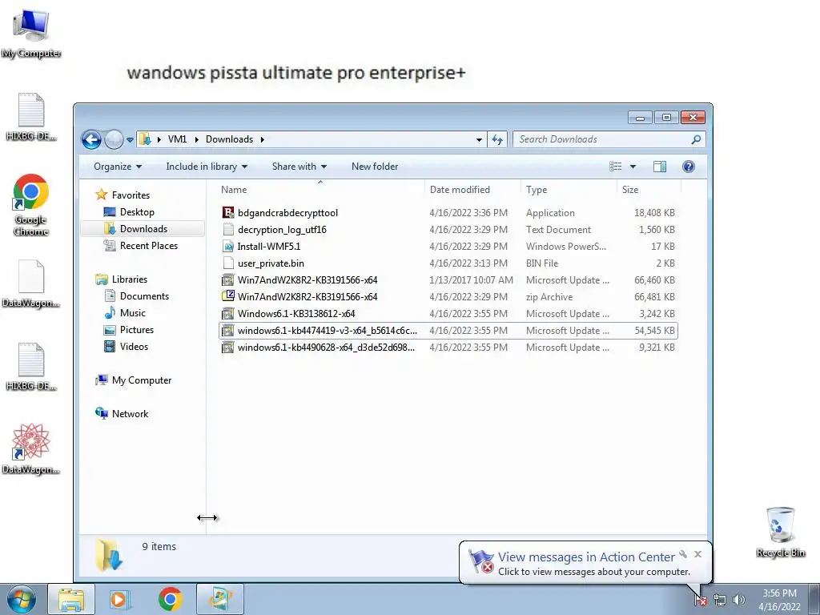Sort by Date modified column header
This screenshot has height=615, width=820.
[472, 190]
